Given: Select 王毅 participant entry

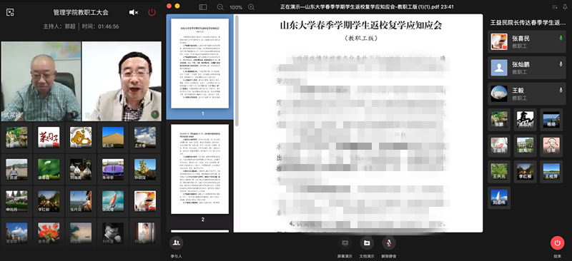Looking at the screenshot, I should point(527,93).
